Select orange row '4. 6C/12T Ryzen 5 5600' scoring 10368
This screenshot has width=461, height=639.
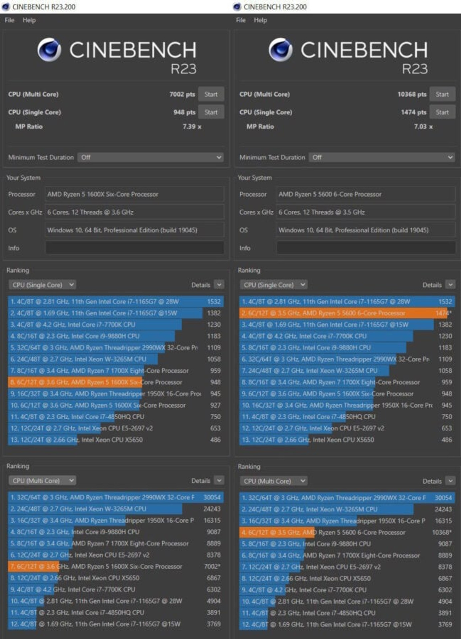pos(347,532)
